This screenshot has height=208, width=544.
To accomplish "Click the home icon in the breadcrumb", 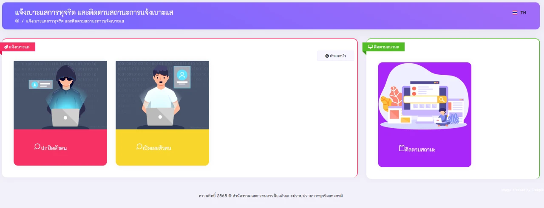I will 17,21.
